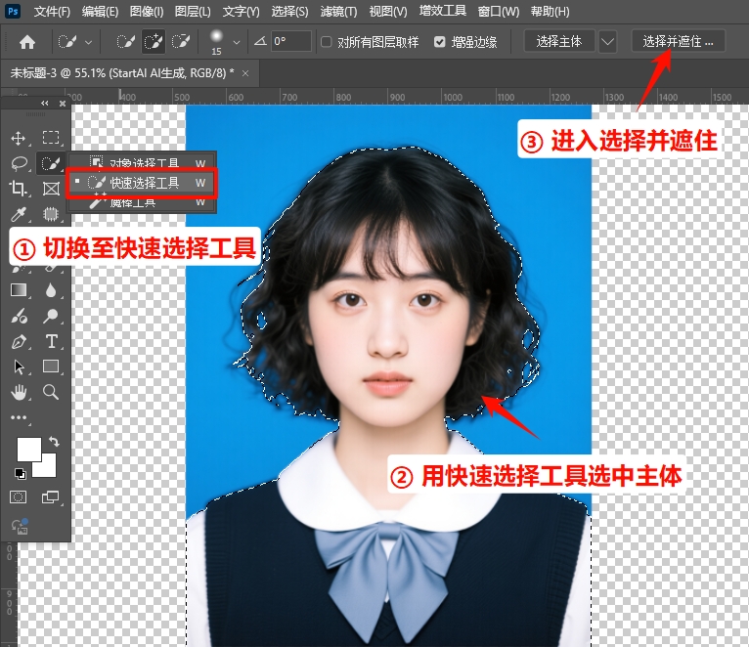Select the Frame tool
749x647 pixels.
(51, 189)
